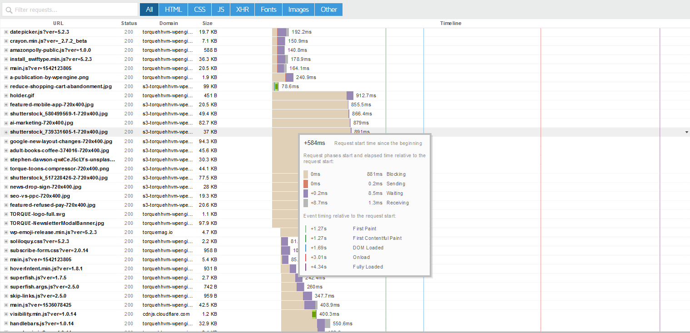Show only Fonts requests
The height and width of the screenshot is (333, 690).
coord(268,10)
